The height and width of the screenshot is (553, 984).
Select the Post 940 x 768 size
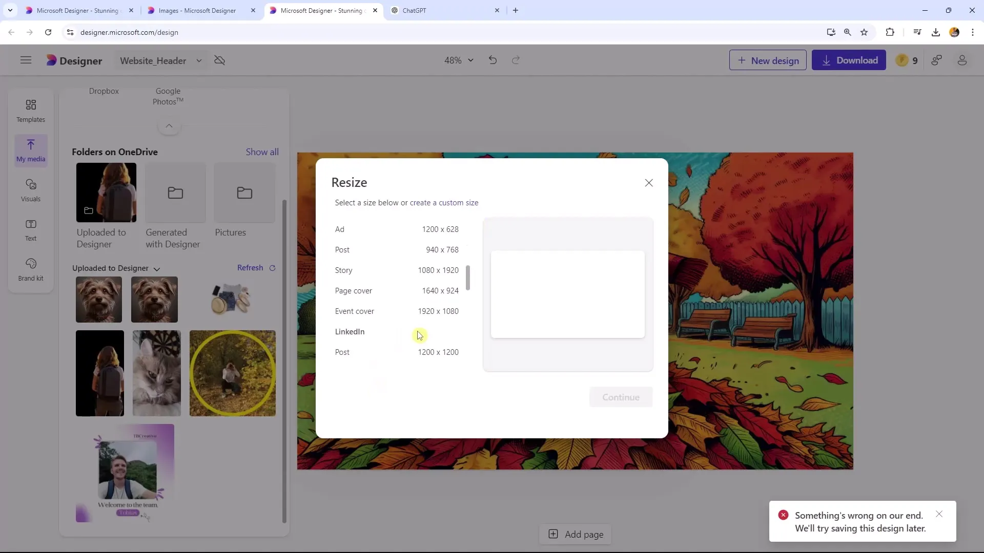click(397, 250)
